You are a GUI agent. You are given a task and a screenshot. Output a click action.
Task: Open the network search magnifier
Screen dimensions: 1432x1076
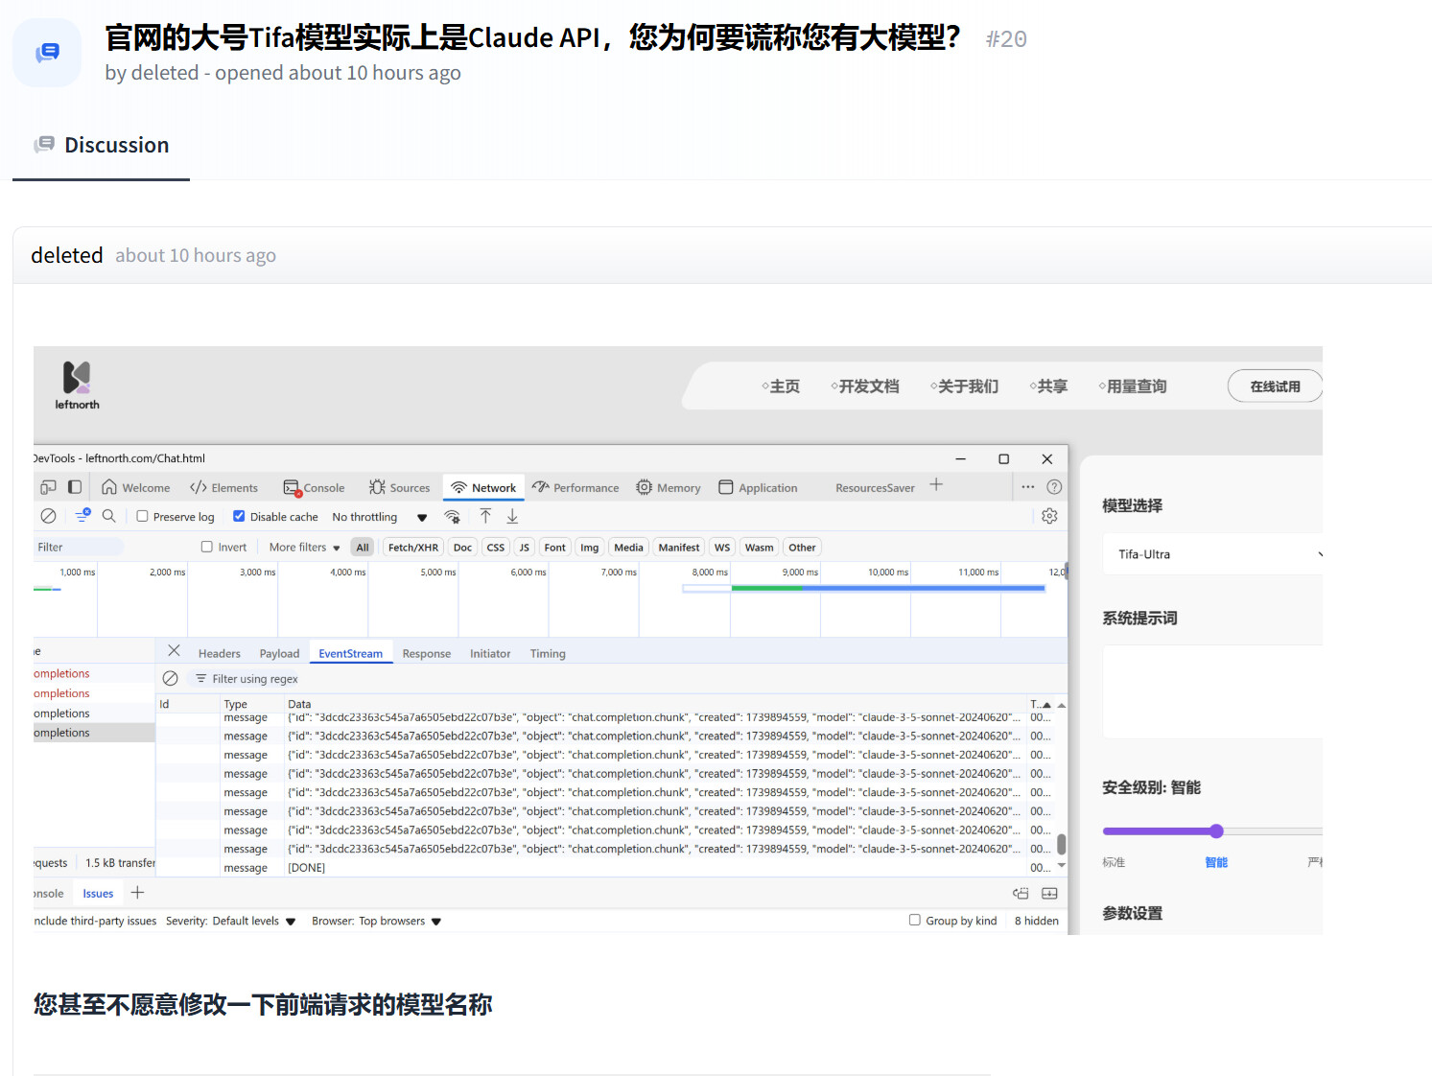[109, 516]
